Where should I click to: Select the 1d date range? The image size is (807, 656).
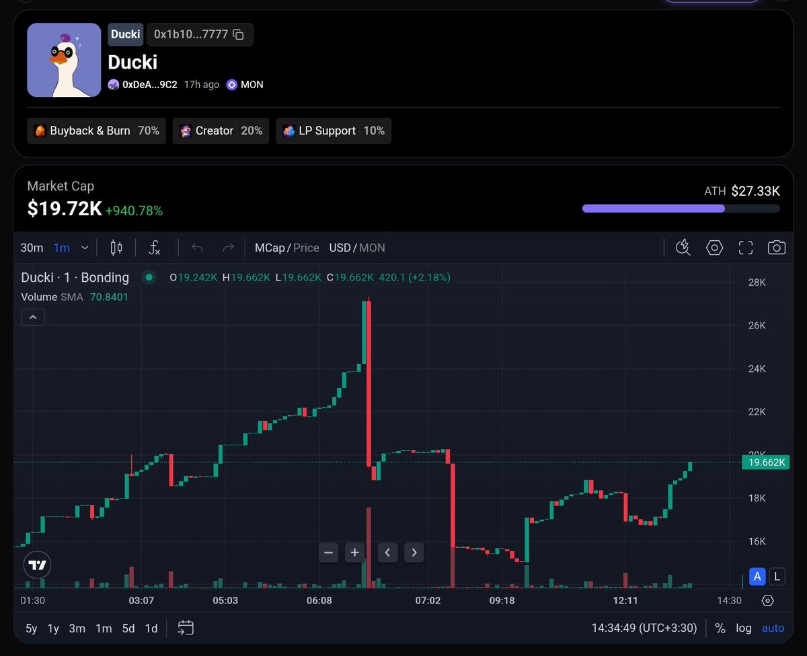pyautogui.click(x=151, y=628)
